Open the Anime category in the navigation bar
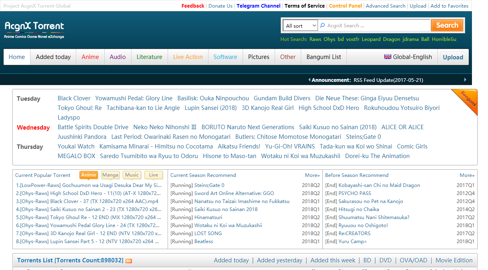This screenshot has width=488, height=270. tap(90, 57)
